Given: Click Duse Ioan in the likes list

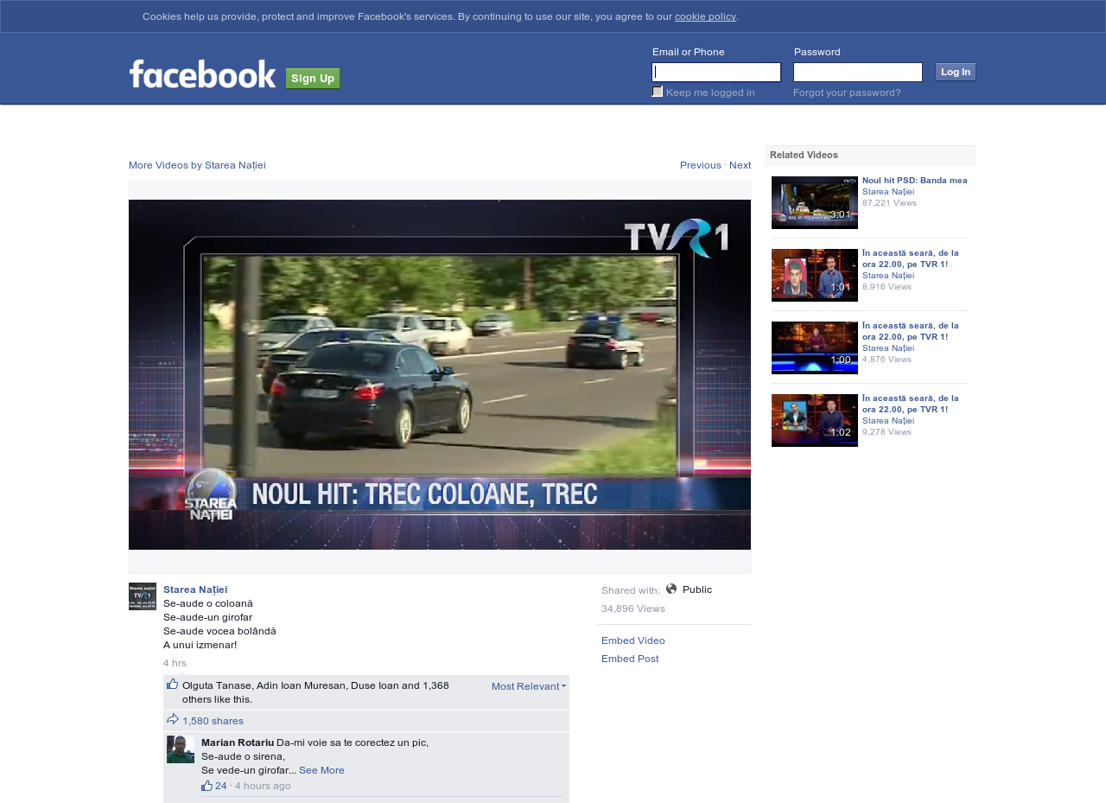Looking at the screenshot, I should coord(375,685).
